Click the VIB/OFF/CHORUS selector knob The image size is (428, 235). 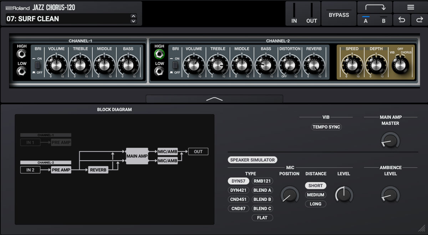pos(400,65)
